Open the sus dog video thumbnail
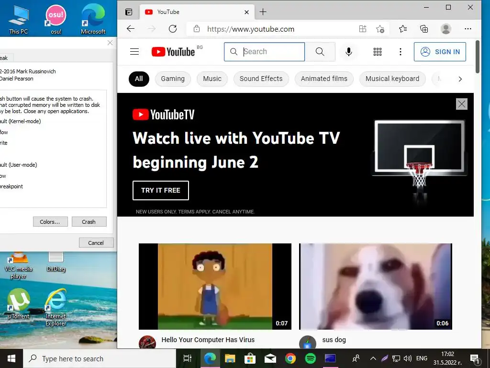Screen dimensions: 490x368 [376, 287]
